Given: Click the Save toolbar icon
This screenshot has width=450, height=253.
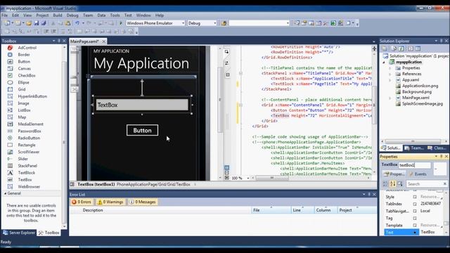Looking at the screenshot, I should pos(37,23).
